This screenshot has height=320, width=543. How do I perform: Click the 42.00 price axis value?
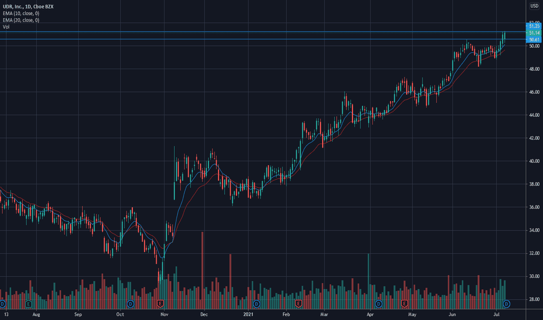click(x=534, y=138)
